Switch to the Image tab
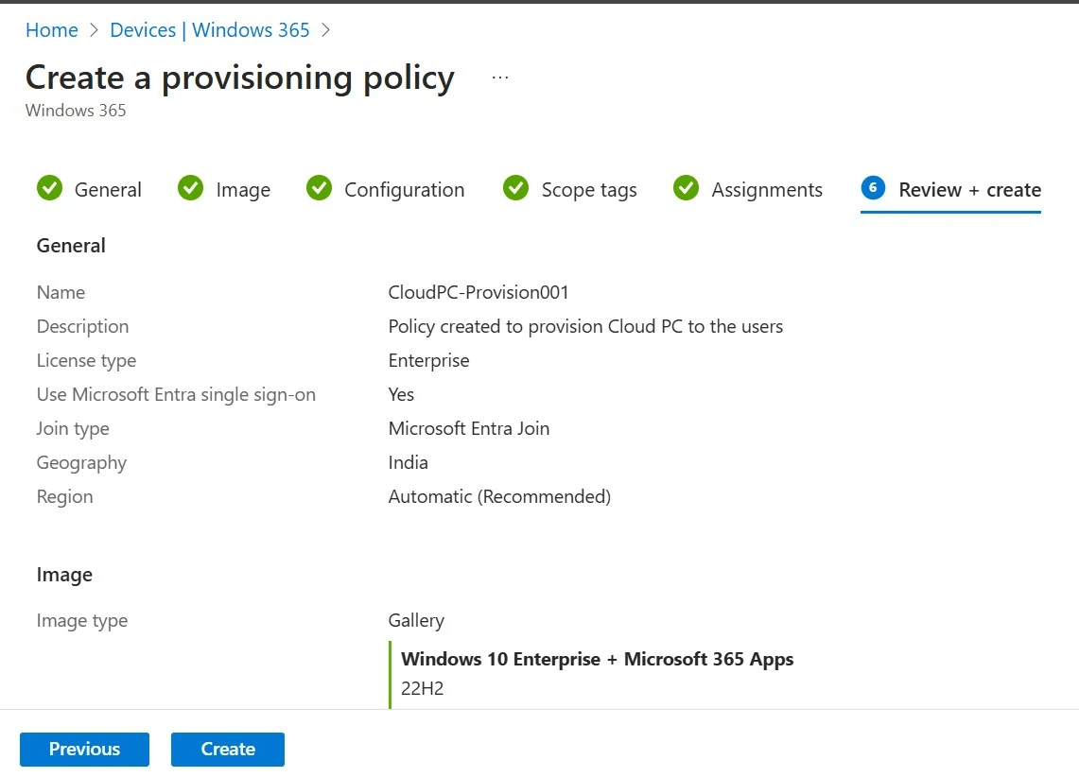 click(x=243, y=190)
